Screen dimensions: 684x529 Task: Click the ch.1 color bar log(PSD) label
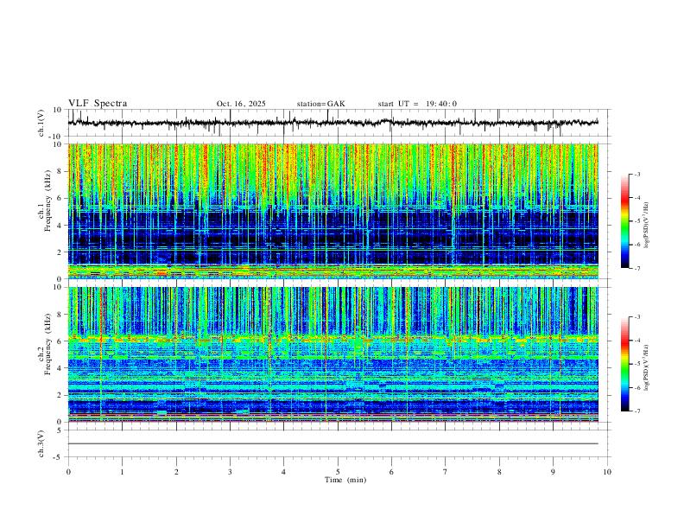coord(647,226)
